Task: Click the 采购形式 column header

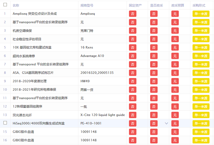Action: point(199,5)
